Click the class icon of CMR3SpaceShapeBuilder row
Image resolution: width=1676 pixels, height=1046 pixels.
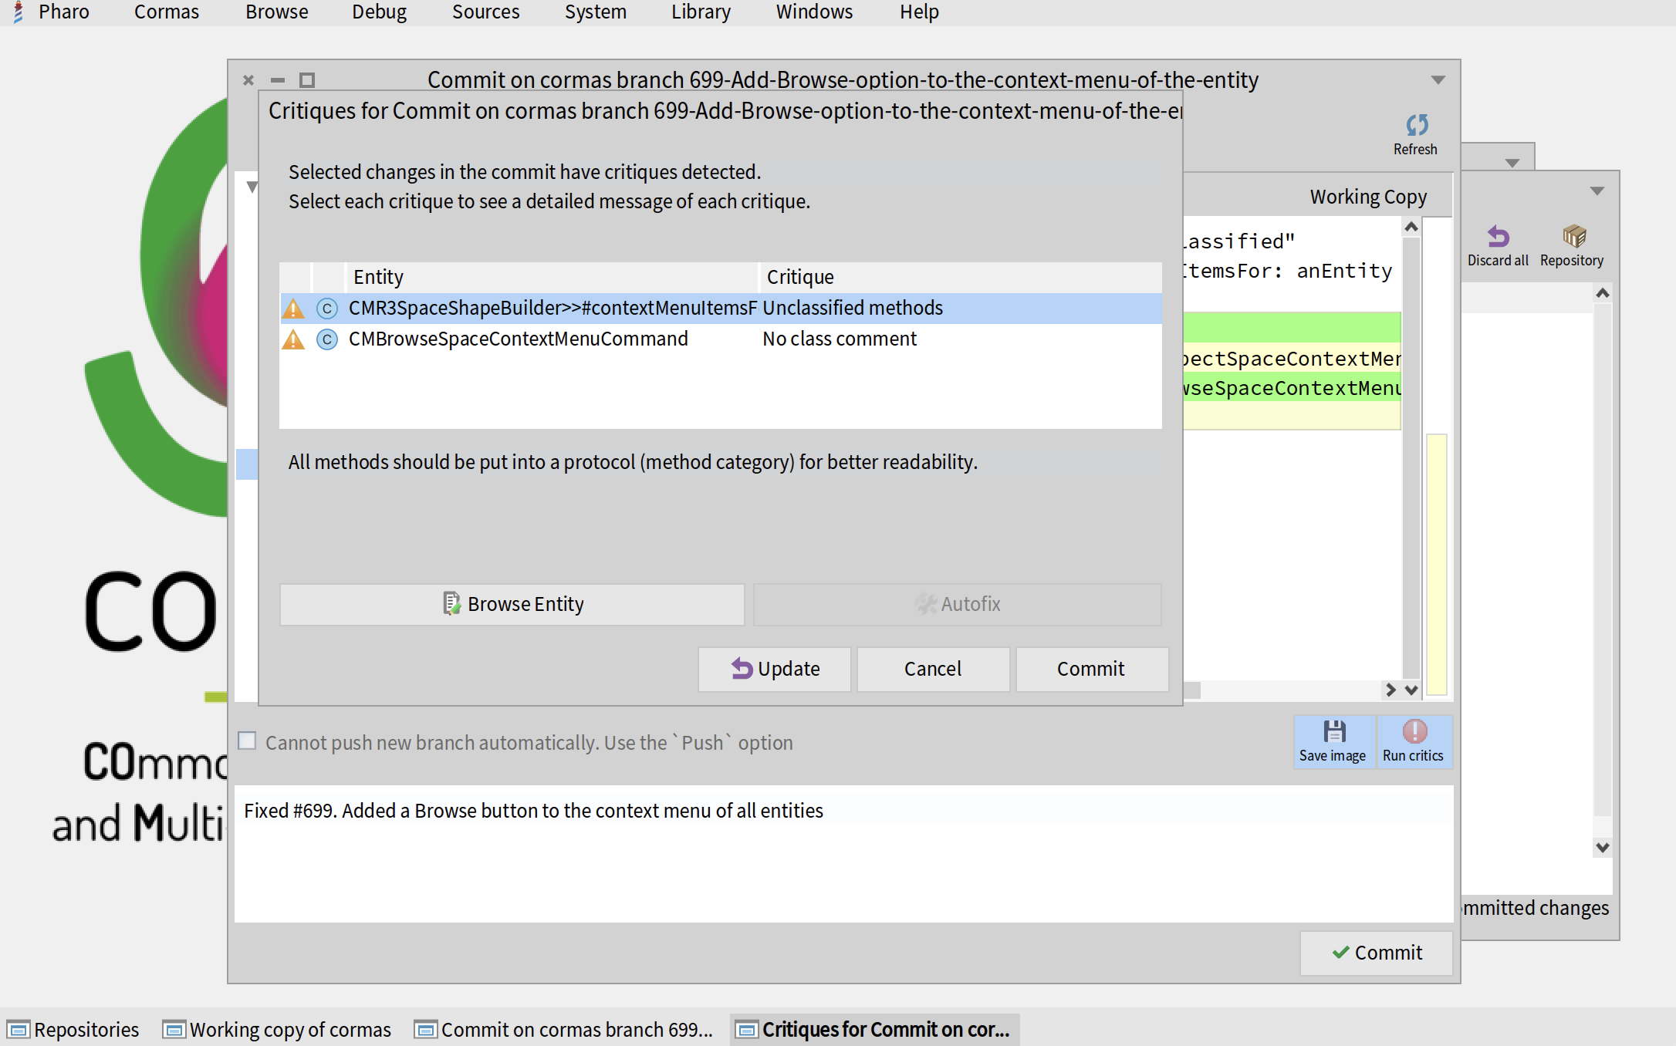pyautogui.click(x=327, y=309)
